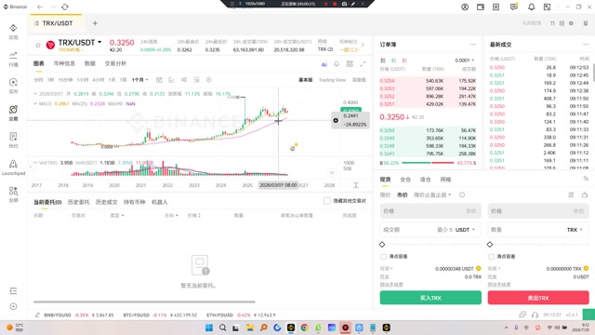Enable slippage tolerance checkbox on sell side

coord(492,257)
